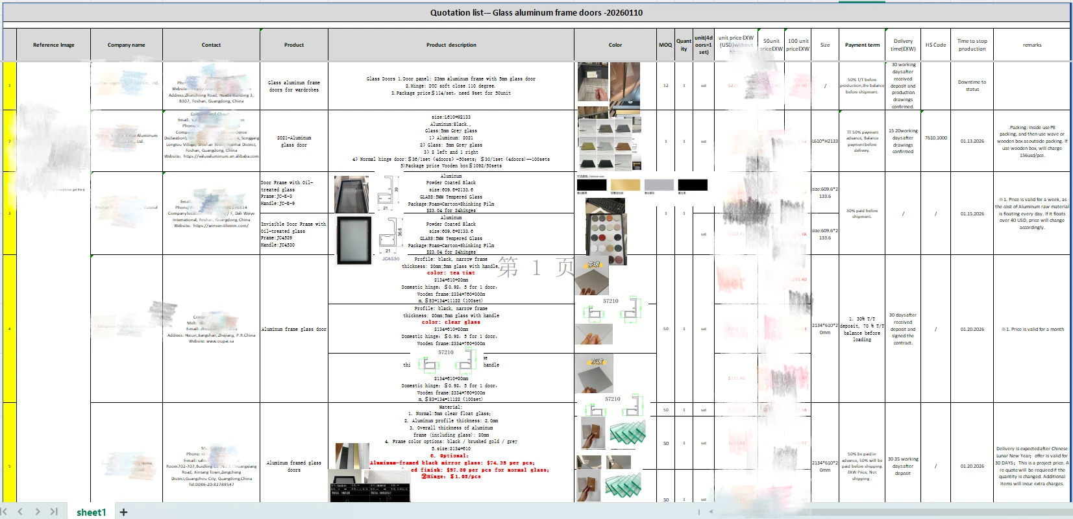Select the gray color swatch in row 3
This screenshot has height=519, width=1073.
tap(659, 185)
